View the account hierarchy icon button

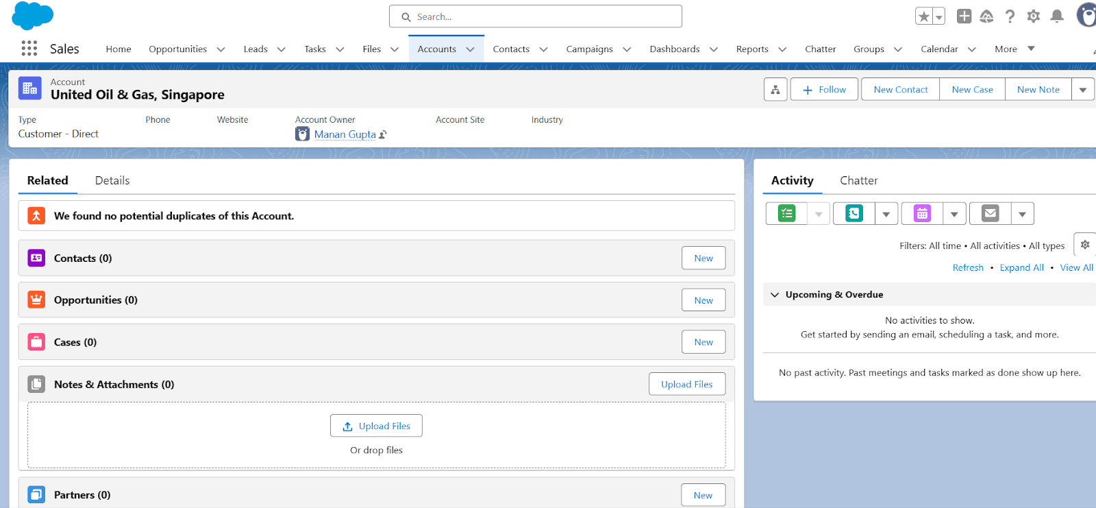pos(775,89)
